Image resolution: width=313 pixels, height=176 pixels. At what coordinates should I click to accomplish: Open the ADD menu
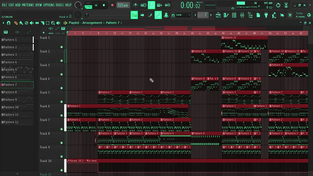coord(18,5)
